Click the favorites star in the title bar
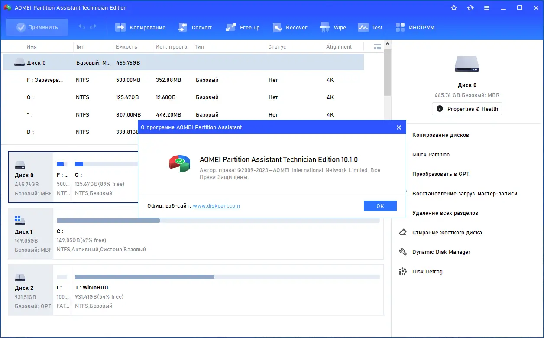The width and height of the screenshot is (544, 338). click(x=453, y=7)
